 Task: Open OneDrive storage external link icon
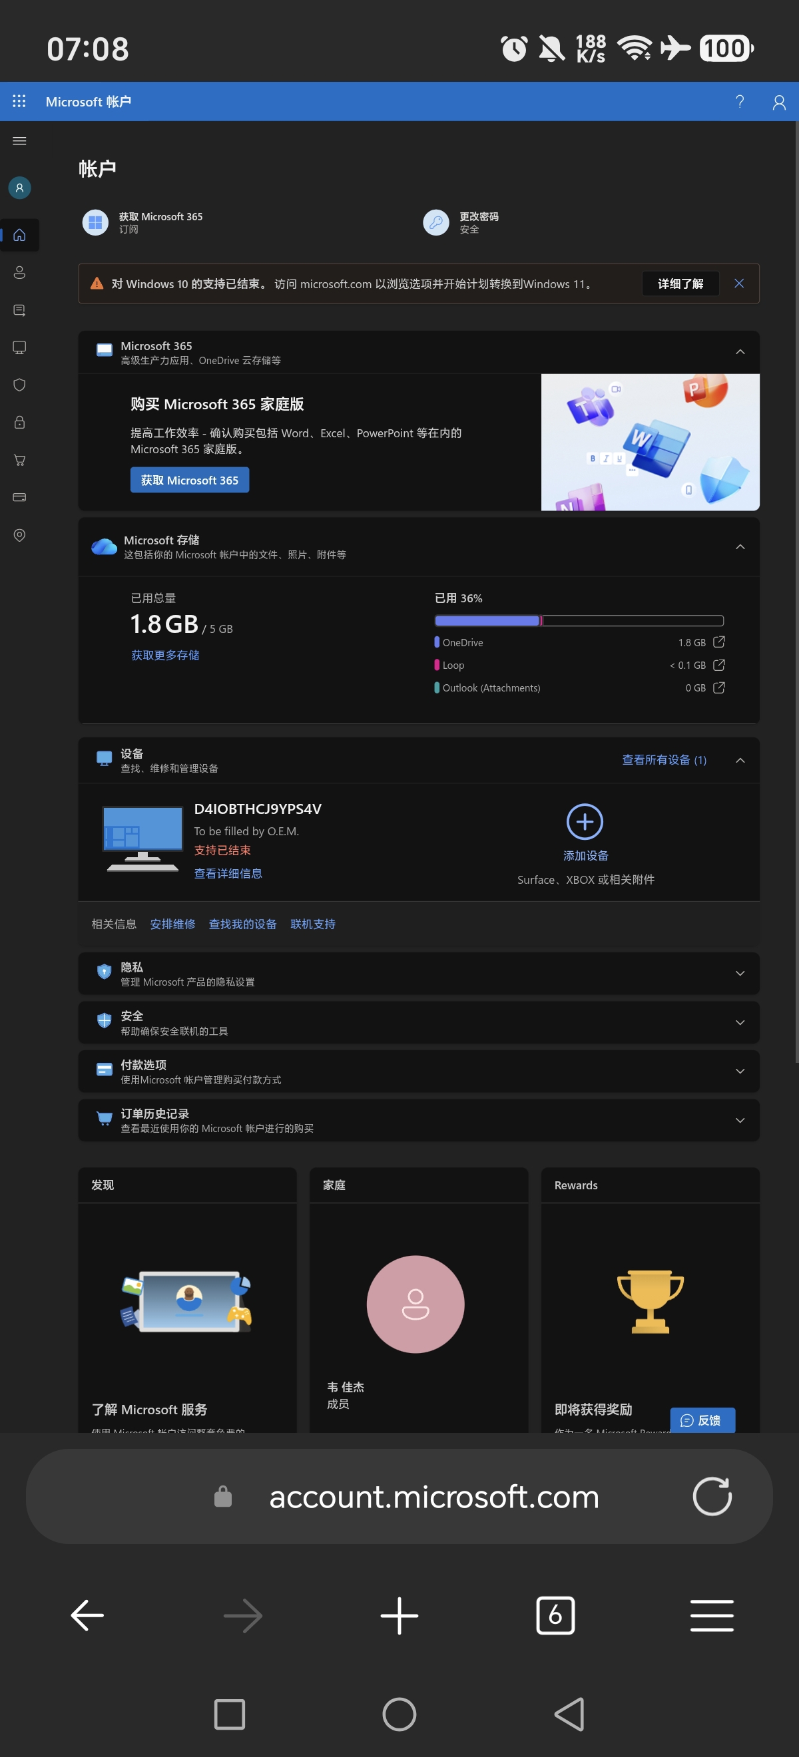pyautogui.click(x=718, y=642)
